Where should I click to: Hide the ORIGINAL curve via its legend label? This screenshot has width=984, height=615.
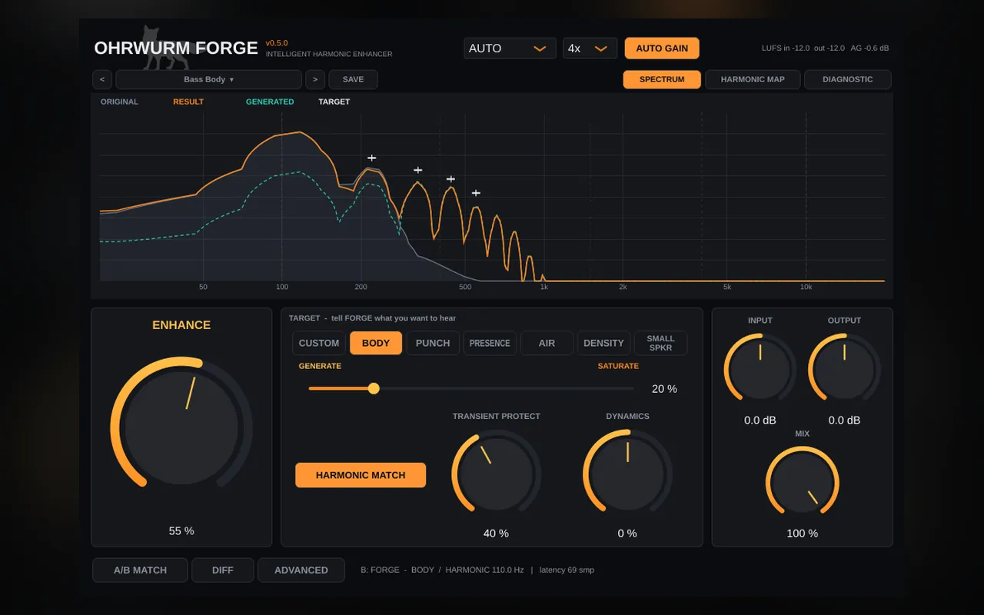[x=120, y=101]
